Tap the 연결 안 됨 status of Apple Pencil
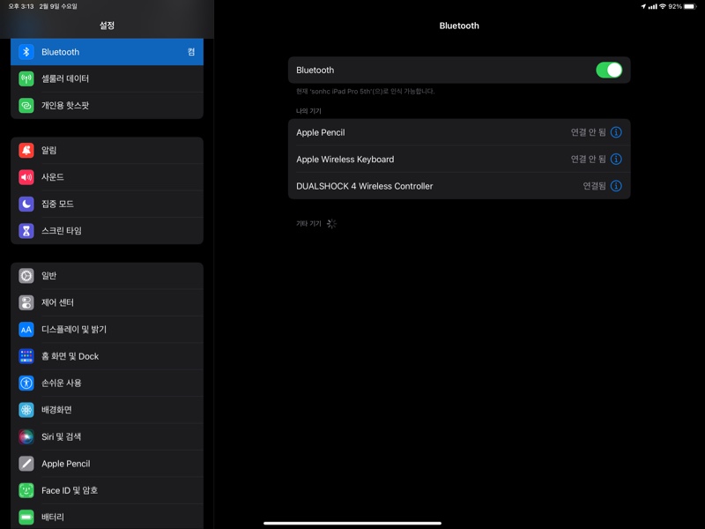The width and height of the screenshot is (705, 529). [588, 132]
